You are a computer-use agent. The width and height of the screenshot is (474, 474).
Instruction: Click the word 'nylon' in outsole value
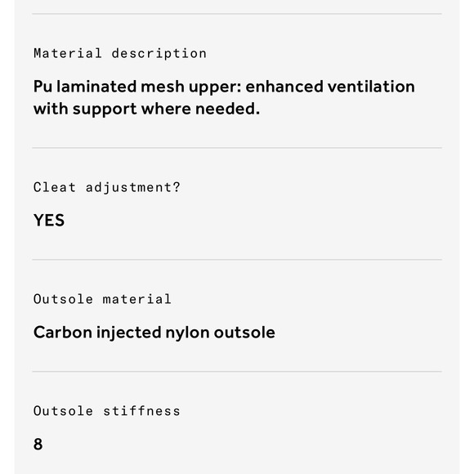(x=187, y=333)
